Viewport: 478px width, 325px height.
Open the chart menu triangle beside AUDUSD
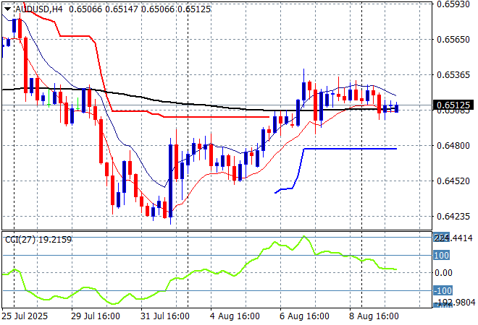coord(8,9)
